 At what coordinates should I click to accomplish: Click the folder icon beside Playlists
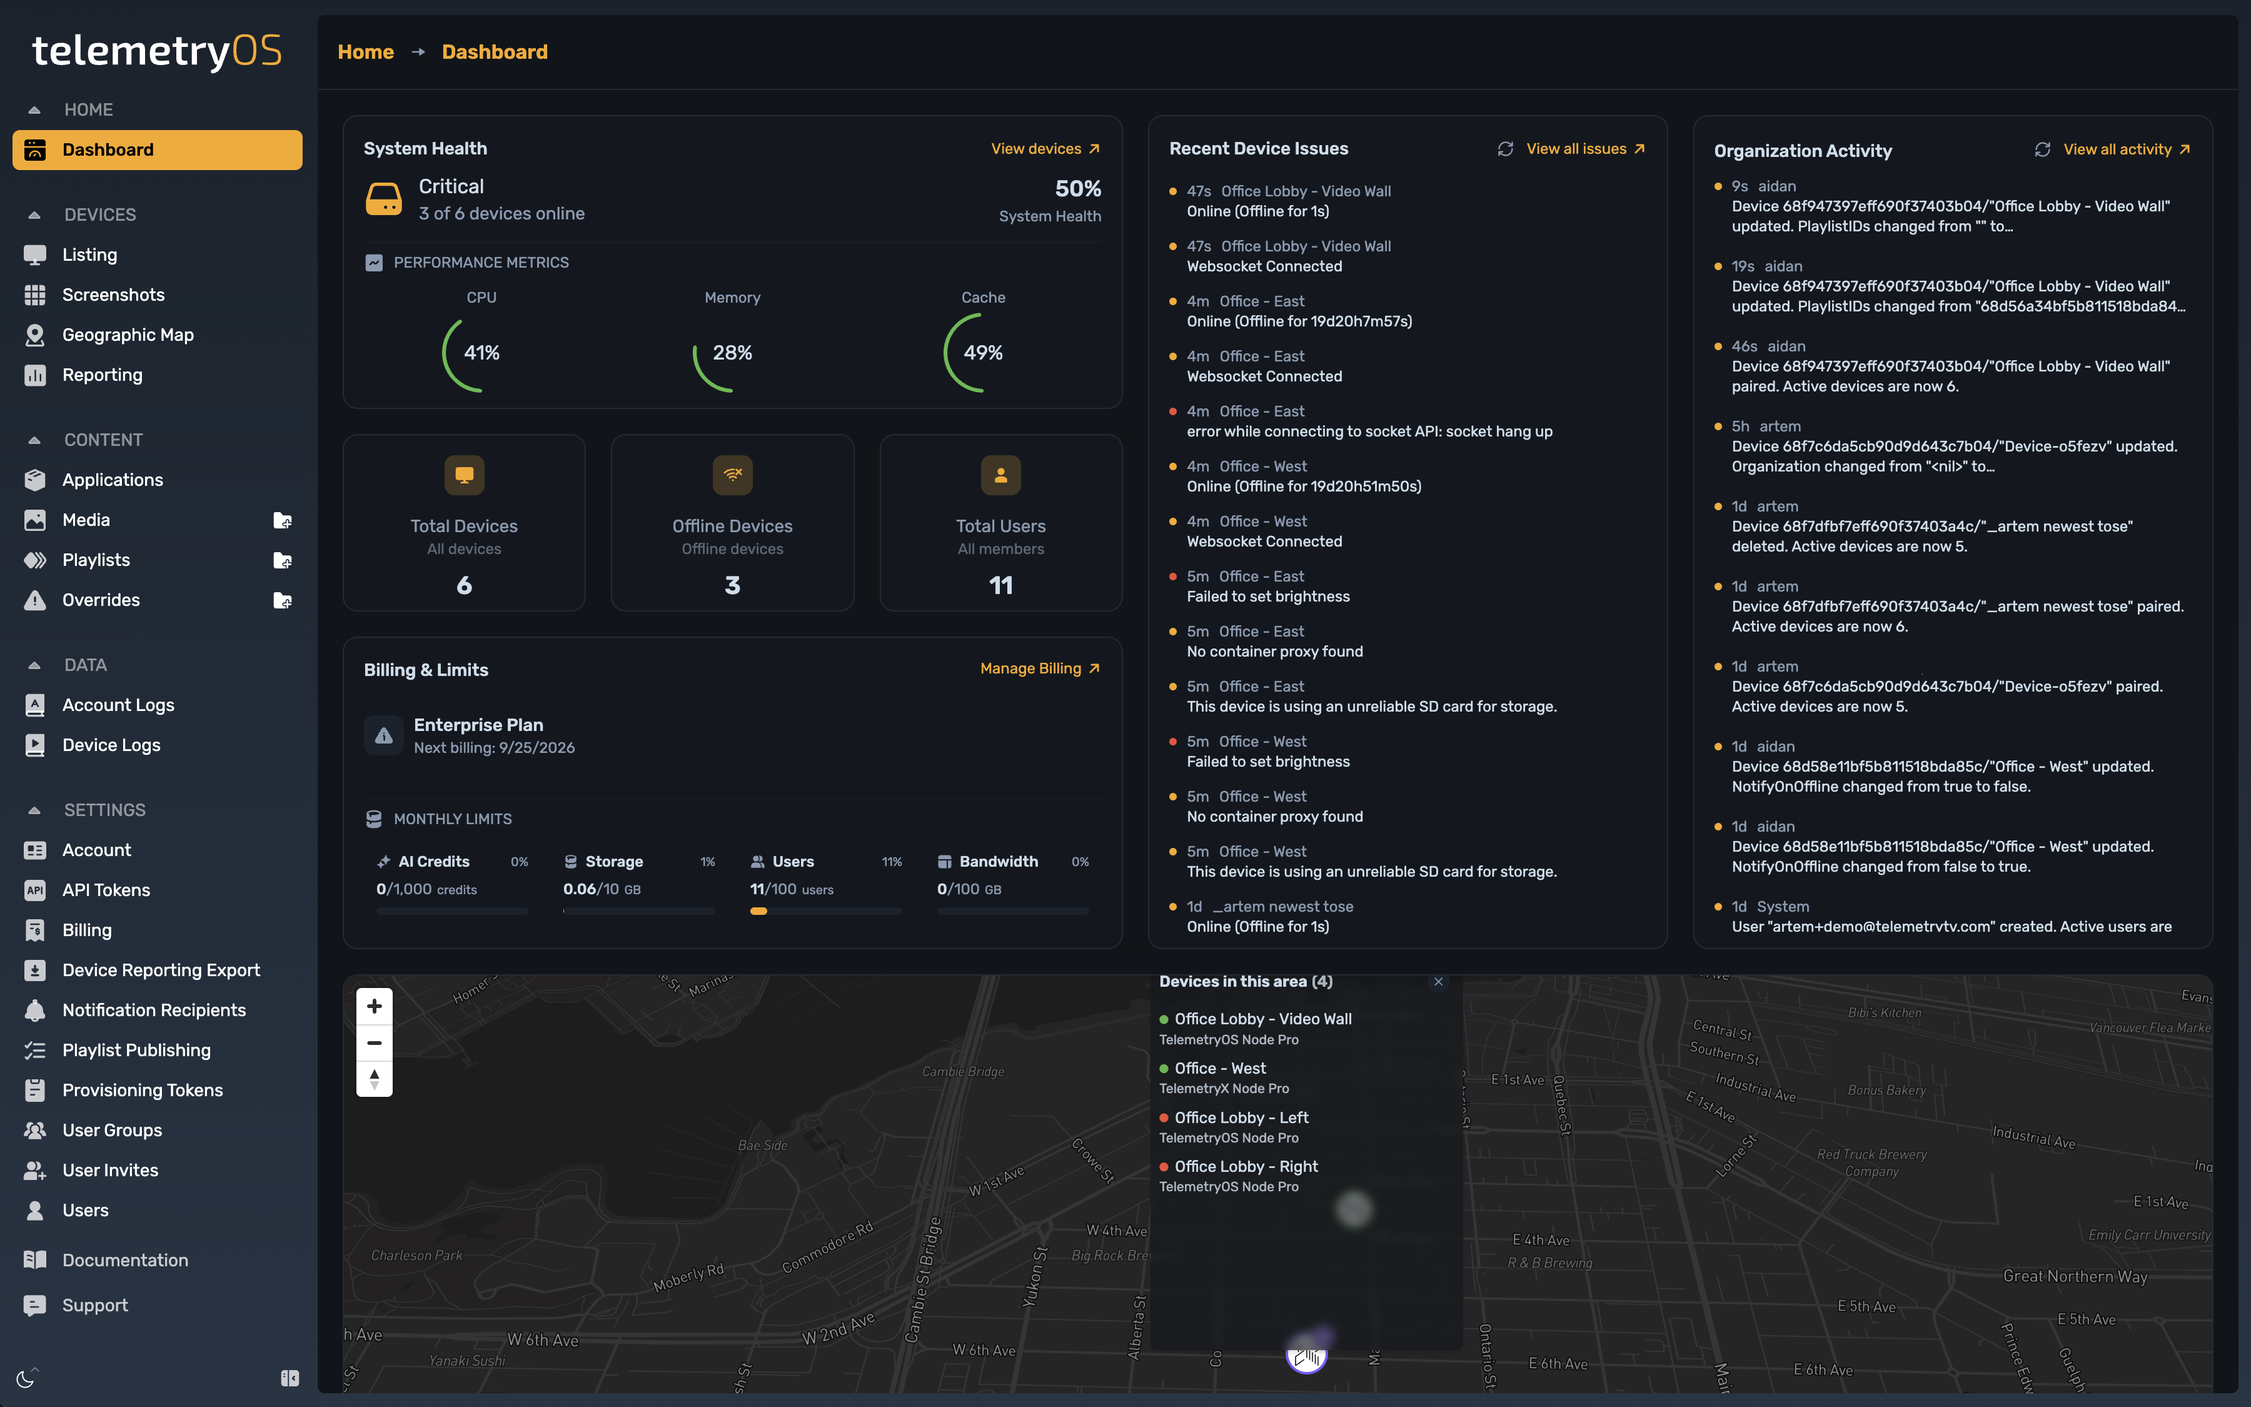click(x=283, y=560)
